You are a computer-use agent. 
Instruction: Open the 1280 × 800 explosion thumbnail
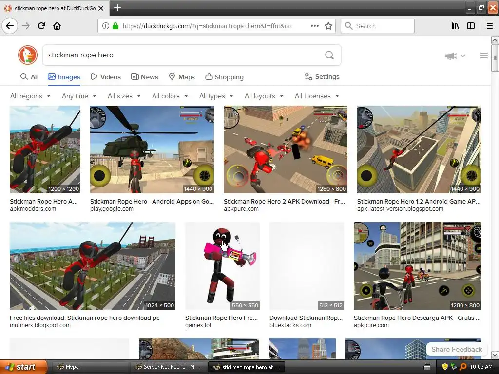point(286,150)
